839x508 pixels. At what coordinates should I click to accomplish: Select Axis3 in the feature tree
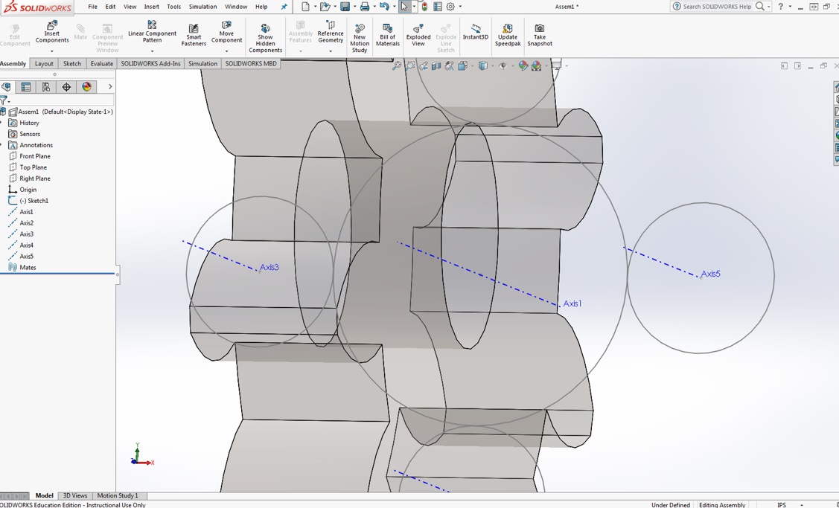coord(26,234)
